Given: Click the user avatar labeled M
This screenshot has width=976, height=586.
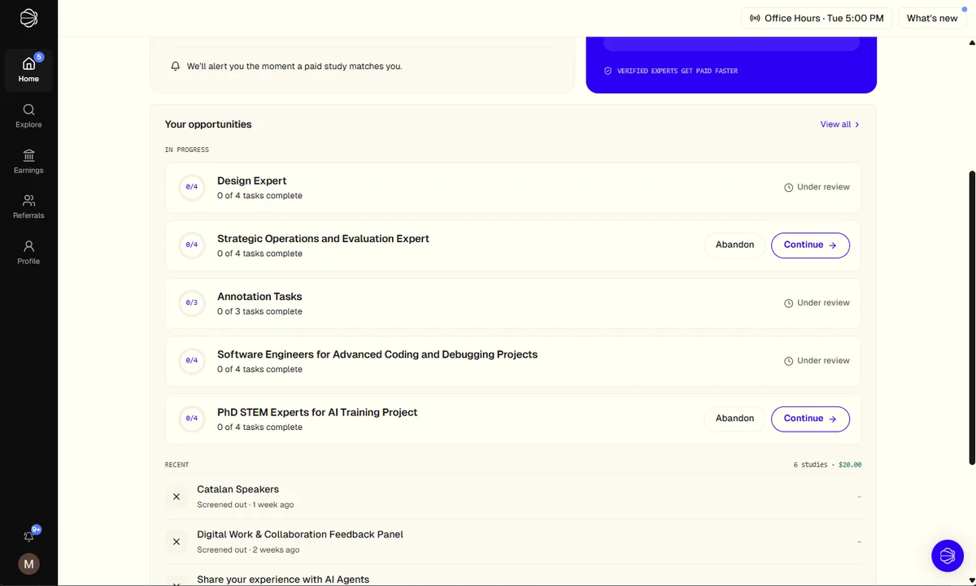Looking at the screenshot, I should pyautogui.click(x=28, y=563).
